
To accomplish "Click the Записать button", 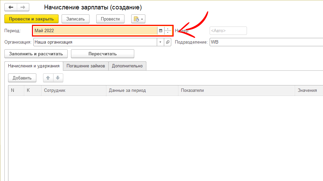I will pos(75,19).
